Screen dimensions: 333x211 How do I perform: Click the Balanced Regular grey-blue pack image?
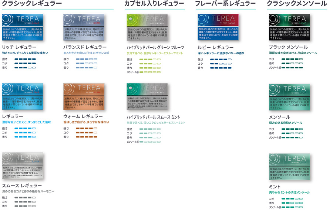pyautogui.click(x=84, y=27)
